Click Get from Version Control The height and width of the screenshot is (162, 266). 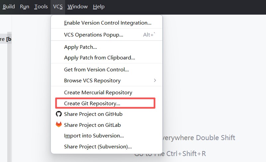(96, 70)
